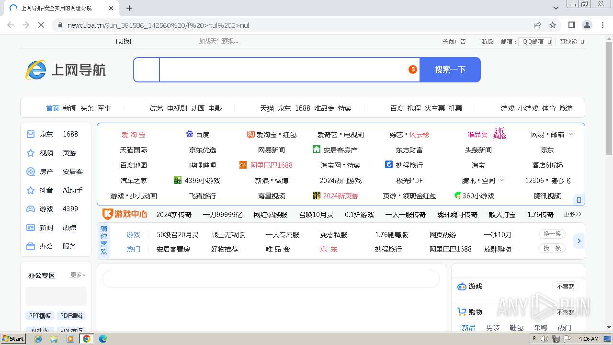Viewport: 613px width, 345px height.
Task: Click the volume icon in system tray
Action: [545, 339]
